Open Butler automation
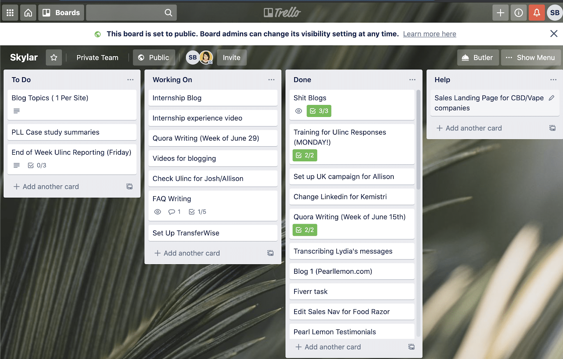This screenshot has width=563, height=359. pos(478,57)
